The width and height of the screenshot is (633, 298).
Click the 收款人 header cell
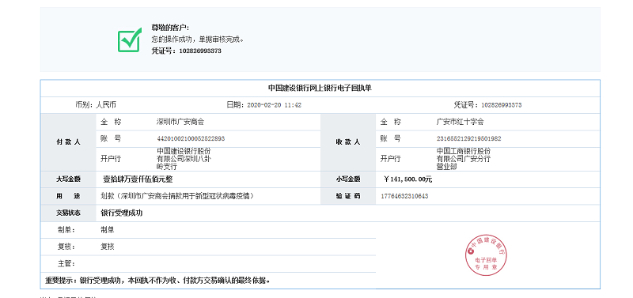point(348,142)
